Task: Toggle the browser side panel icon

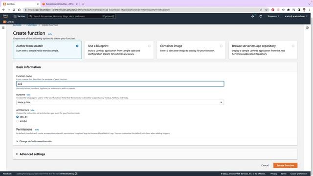Action: (x=299, y=10)
